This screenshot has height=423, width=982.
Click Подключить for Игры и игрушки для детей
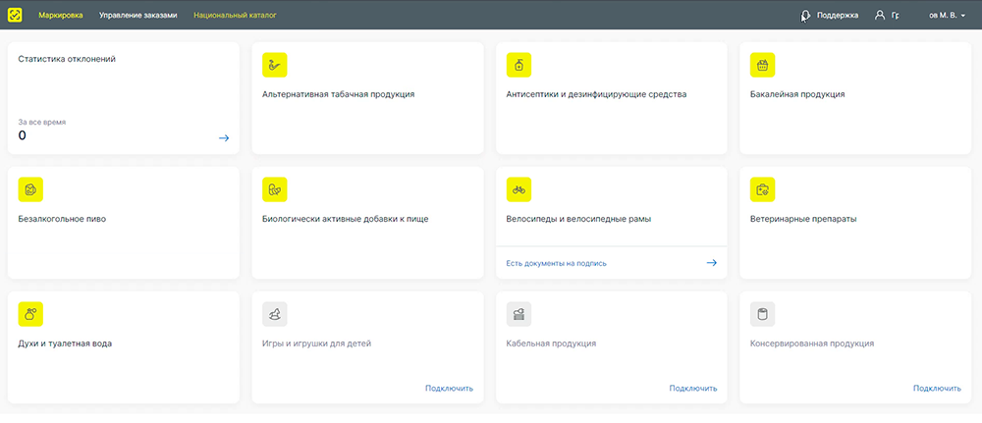[449, 389]
